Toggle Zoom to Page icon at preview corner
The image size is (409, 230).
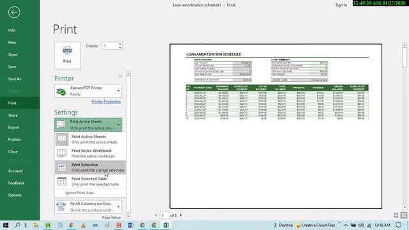[x=403, y=215]
